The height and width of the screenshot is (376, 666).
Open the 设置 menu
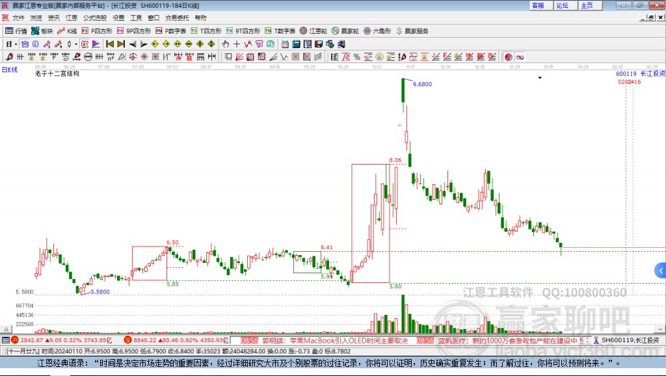click(118, 18)
